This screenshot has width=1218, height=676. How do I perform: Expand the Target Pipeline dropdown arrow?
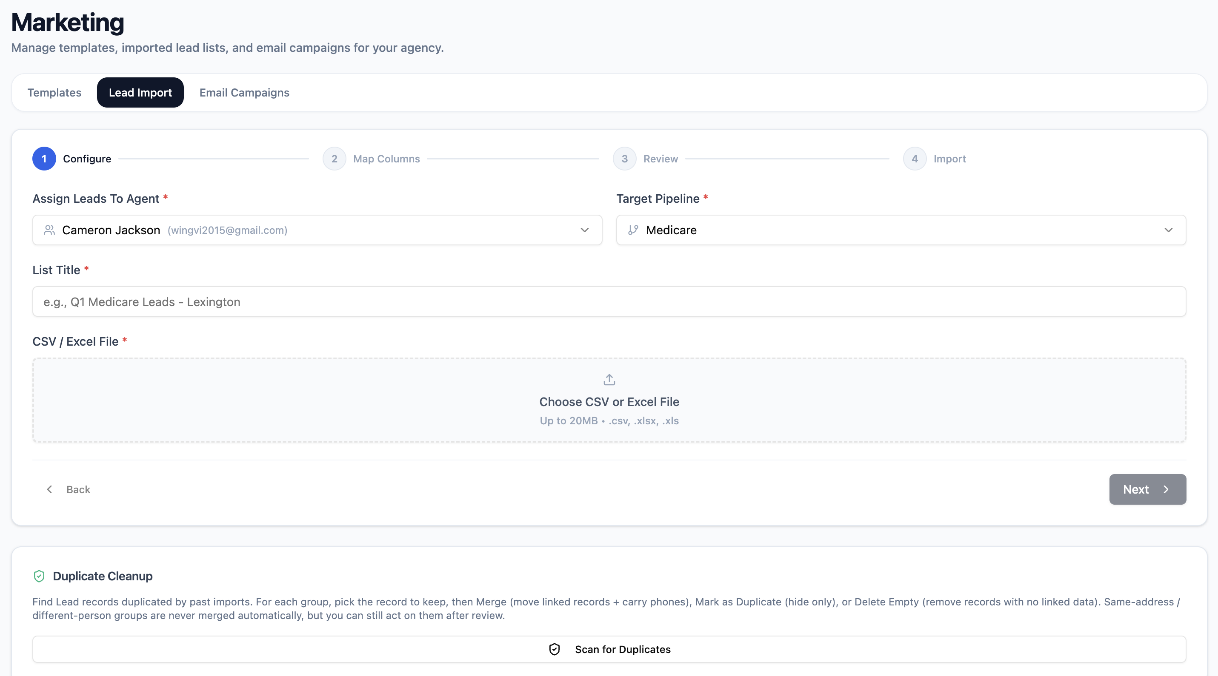(x=1168, y=230)
